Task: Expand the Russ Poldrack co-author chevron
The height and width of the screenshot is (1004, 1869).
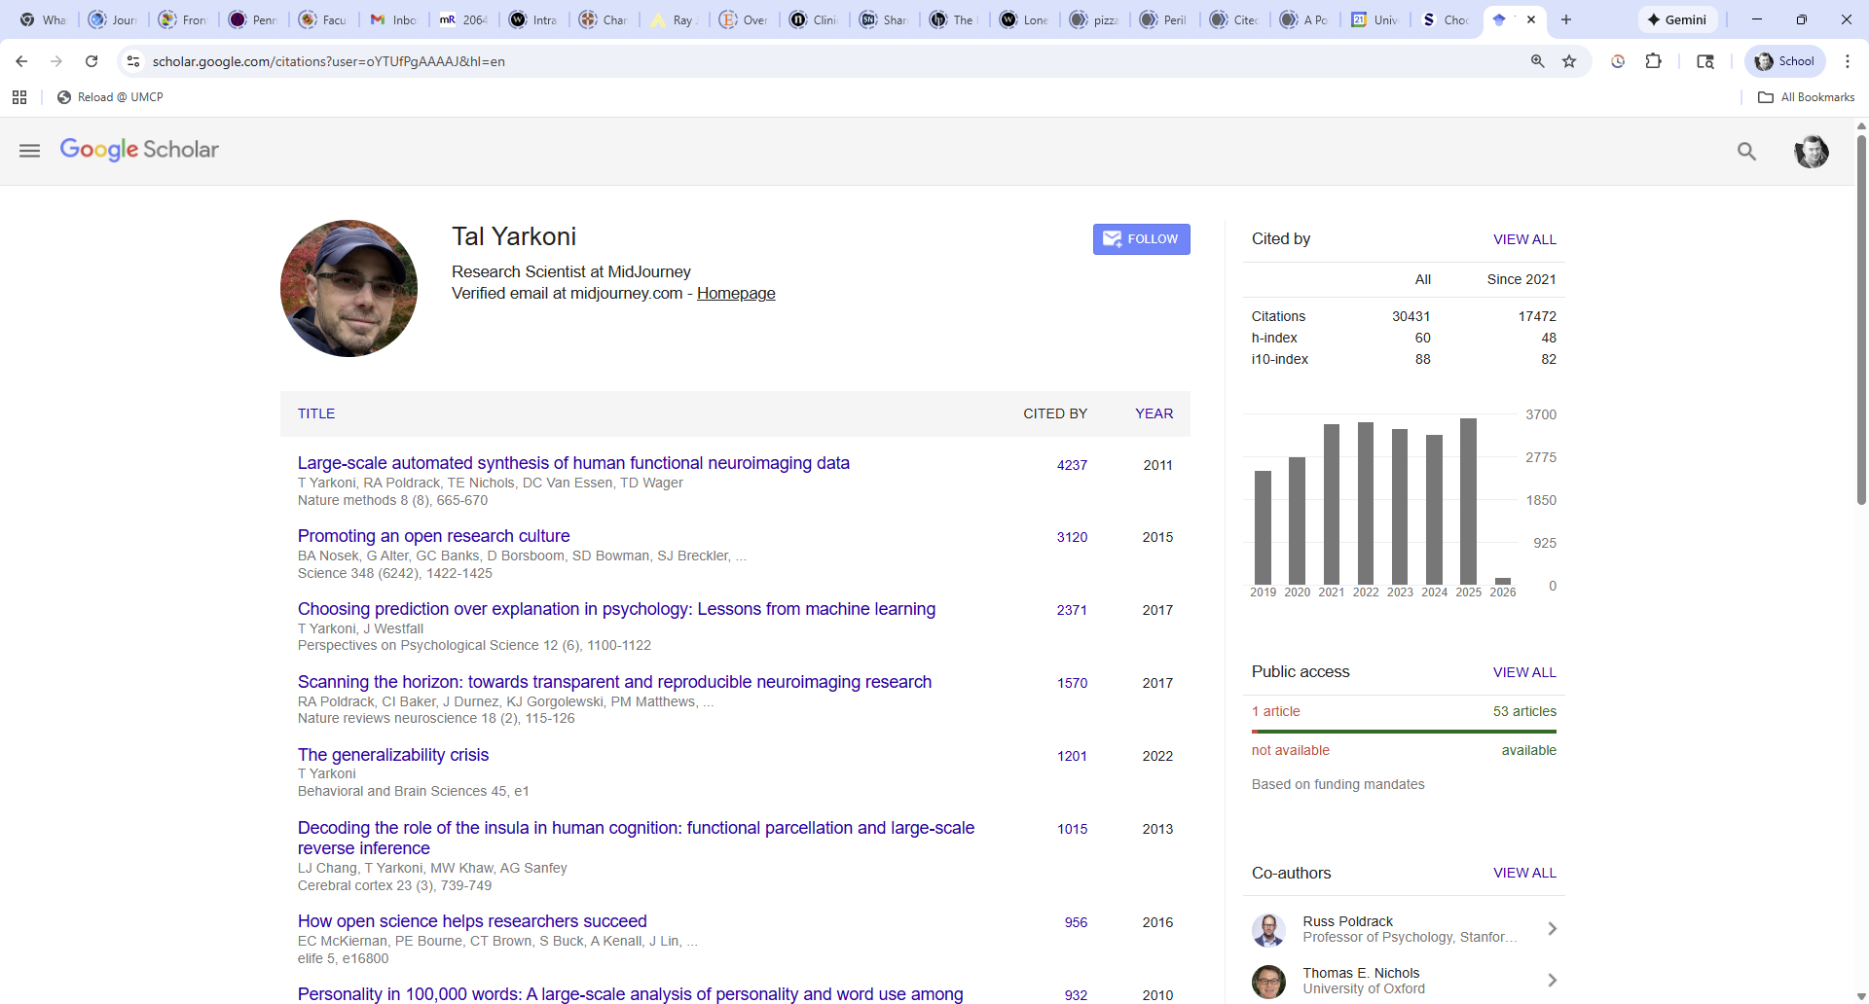Action: tap(1552, 929)
